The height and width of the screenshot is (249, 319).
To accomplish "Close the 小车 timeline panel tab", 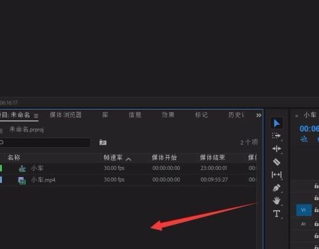I will 297,116.
